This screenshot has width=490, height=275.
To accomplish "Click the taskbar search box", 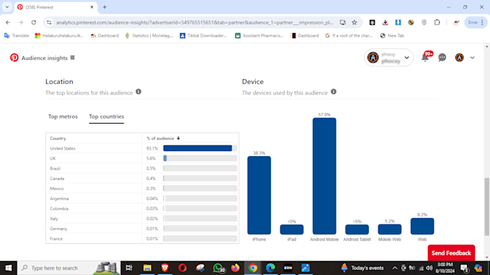I will [x=68, y=268].
